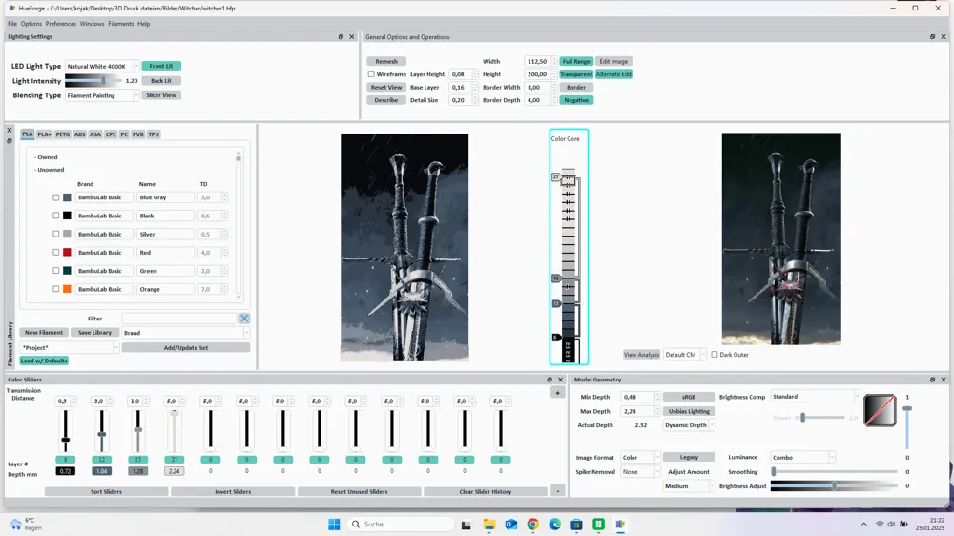Collapse the Owned filament group
The height and width of the screenshot is (536, 954).
[x=46, y=157]
